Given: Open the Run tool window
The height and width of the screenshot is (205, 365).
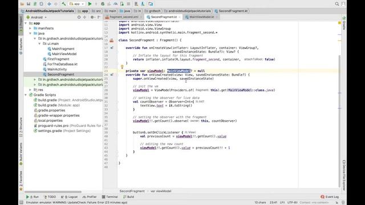Looking at the screenshot, I should tap(33, 197).
